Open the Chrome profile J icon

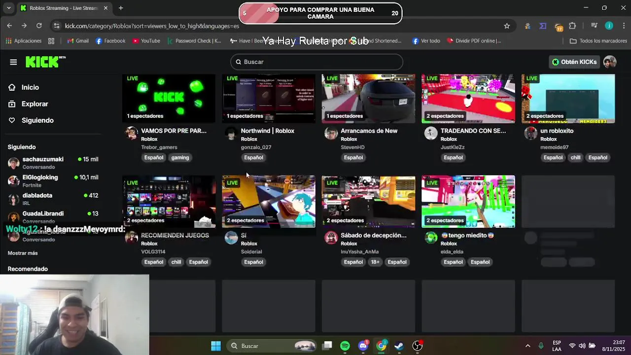tap(609, 26)
